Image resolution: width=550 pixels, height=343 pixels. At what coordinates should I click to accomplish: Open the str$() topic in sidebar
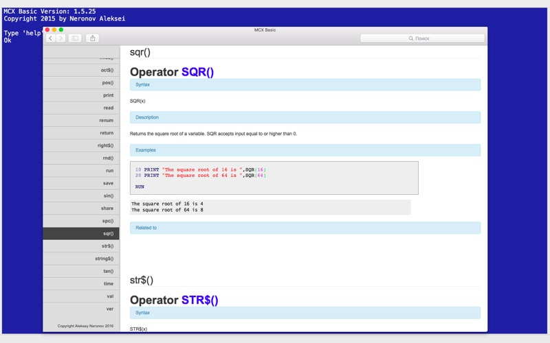click(107, 246)
